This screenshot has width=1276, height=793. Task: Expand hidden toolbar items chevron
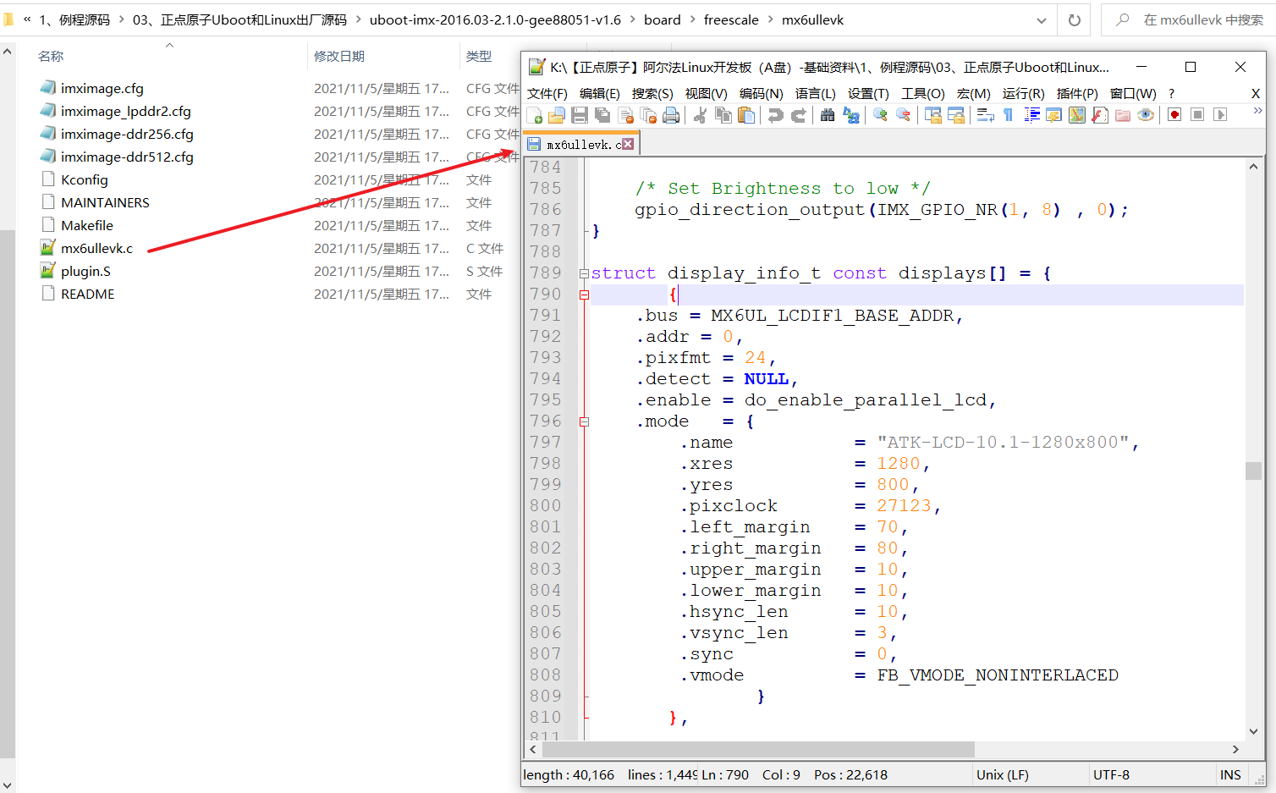1257,111
